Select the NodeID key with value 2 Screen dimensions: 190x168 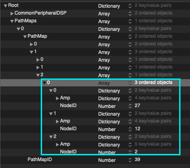click(68, 152)
